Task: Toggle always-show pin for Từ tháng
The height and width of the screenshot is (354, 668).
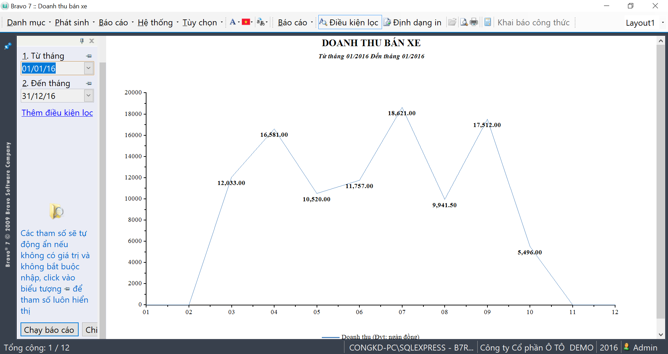Action: pos(89,56)
